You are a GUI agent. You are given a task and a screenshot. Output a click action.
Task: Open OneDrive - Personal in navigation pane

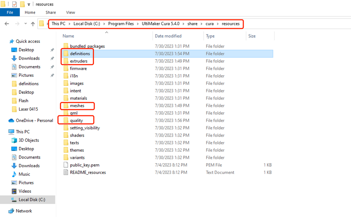34,120
